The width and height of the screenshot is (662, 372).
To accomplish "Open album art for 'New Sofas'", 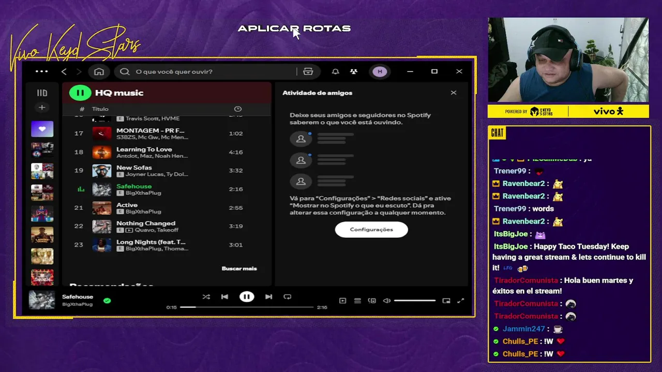I will click(x=102, y=171).
